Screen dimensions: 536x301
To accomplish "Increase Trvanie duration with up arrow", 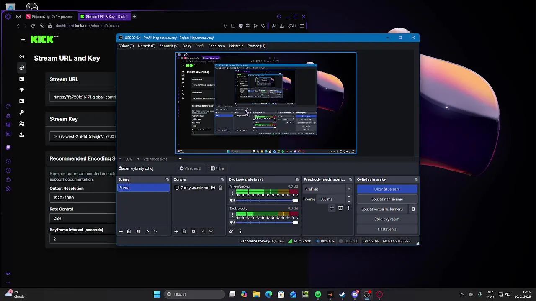I will (349, 197).
